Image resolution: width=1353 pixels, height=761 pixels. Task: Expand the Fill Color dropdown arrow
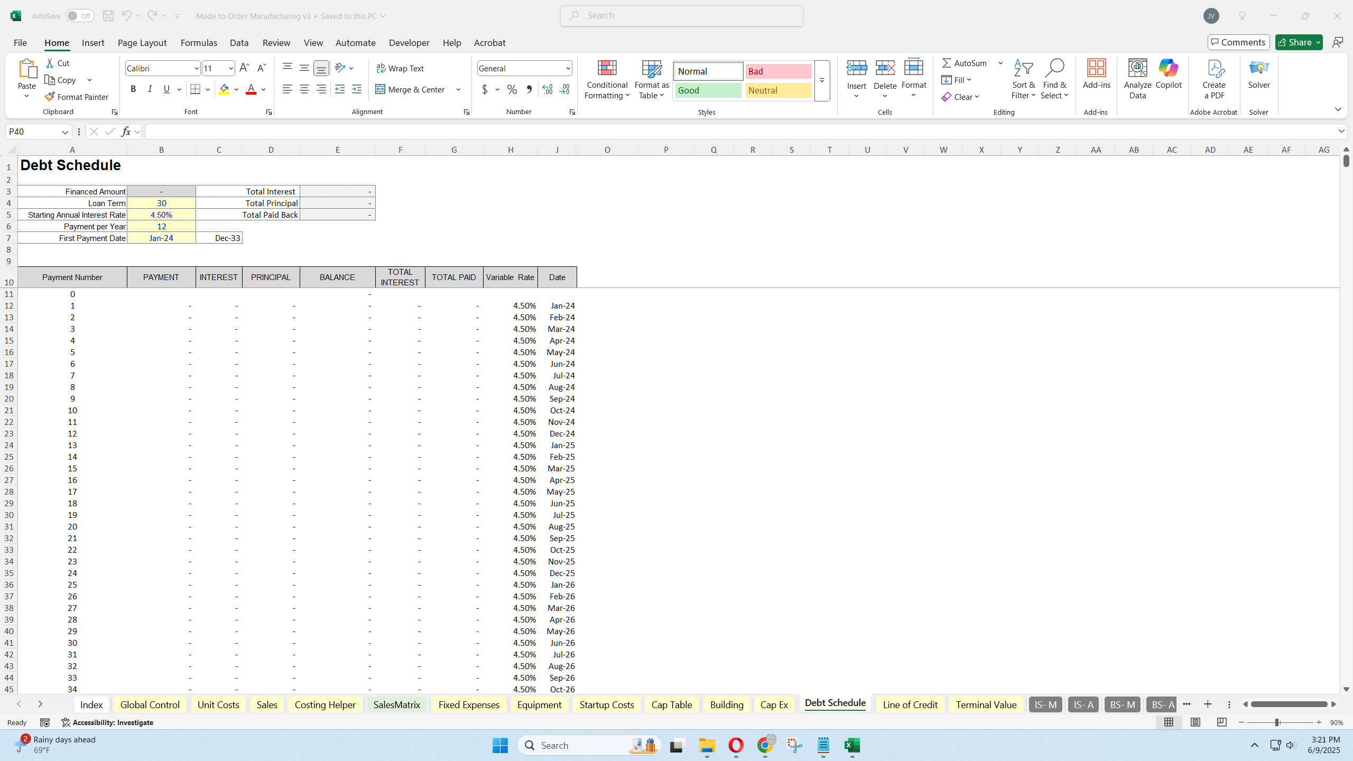pos(236,89)
